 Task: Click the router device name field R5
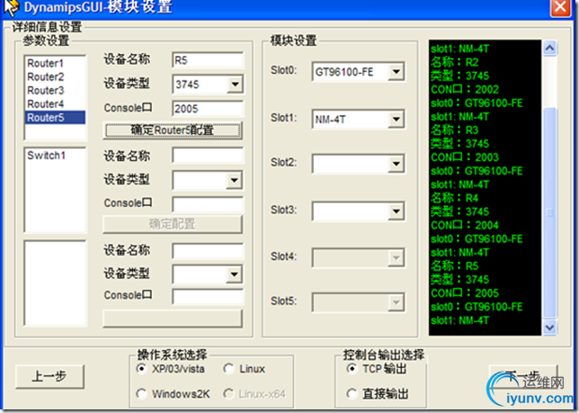pyautogui.click(x=208, y=60)
